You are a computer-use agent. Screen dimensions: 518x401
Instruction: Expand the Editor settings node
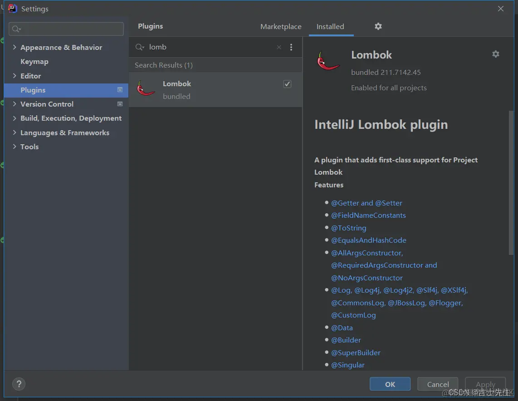click(x=14, y=76)
